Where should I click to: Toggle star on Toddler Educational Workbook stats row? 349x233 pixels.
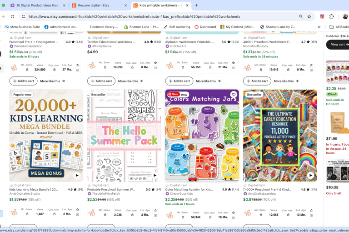pyautogui.click(x=155, y=63)
